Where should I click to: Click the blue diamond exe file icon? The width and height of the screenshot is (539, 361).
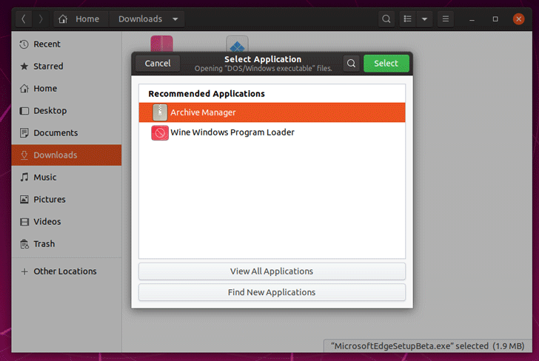[x=237, y=44]
